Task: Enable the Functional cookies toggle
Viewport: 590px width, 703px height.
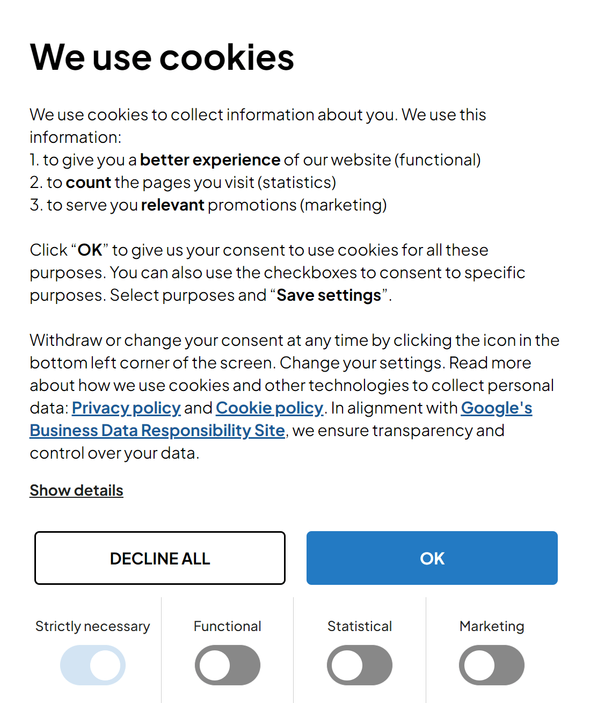Action: coord(227,665)
